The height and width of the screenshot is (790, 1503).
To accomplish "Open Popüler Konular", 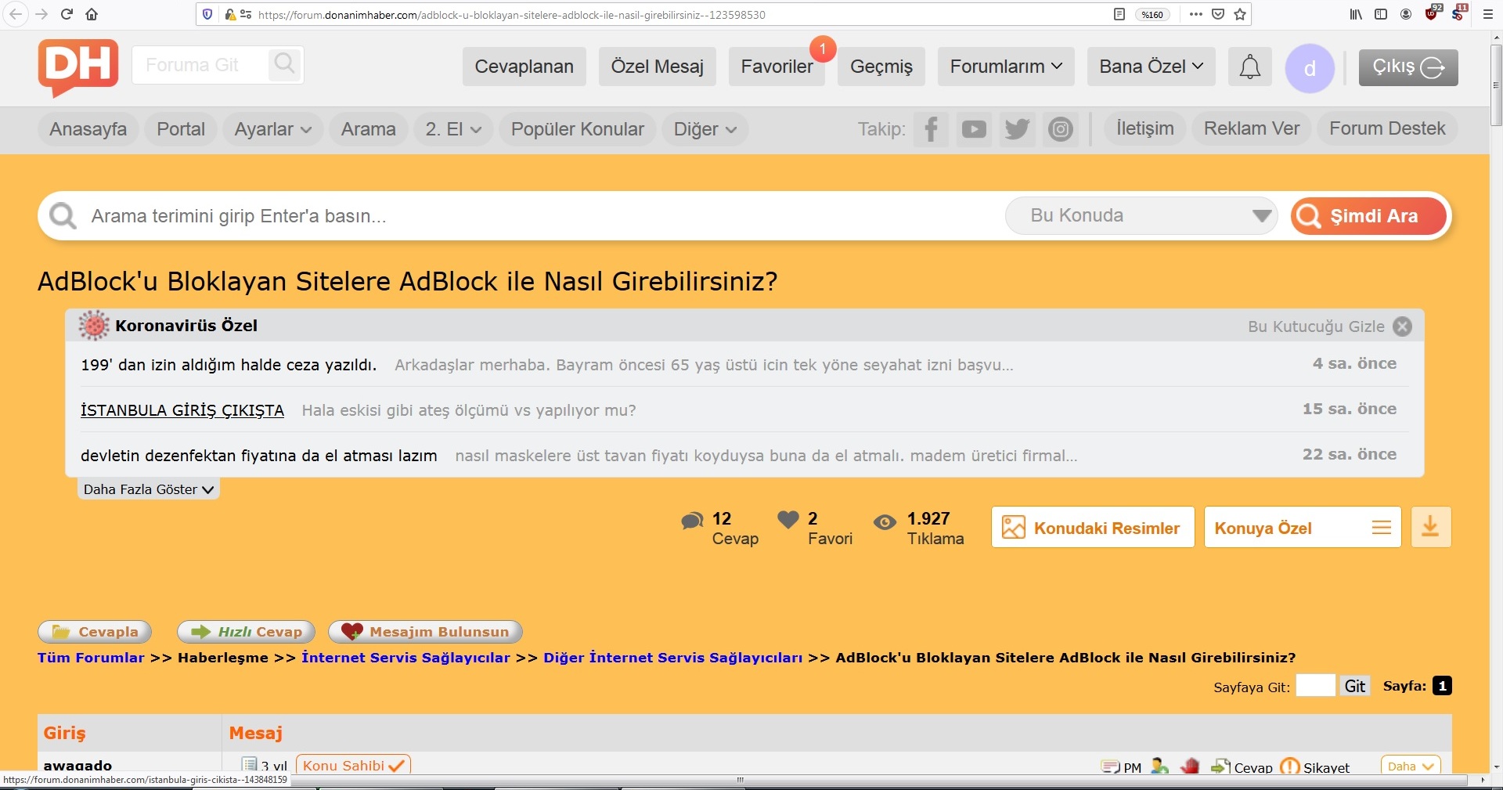I will pyautogui.click(x=577, y=129).
